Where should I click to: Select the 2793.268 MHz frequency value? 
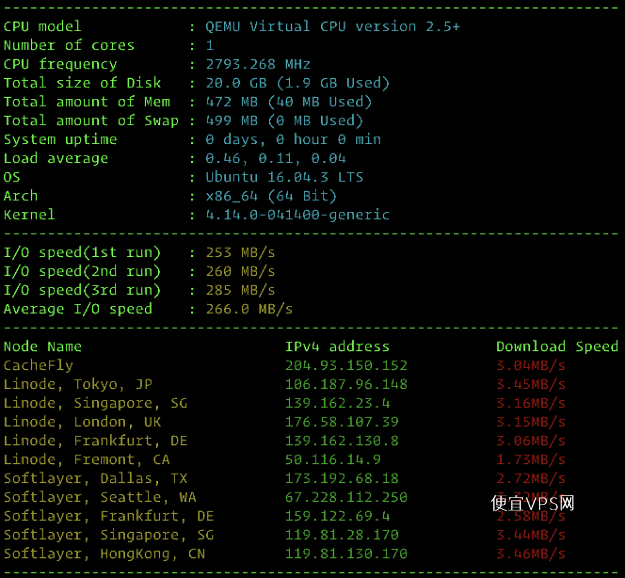(x=258, y=64)
